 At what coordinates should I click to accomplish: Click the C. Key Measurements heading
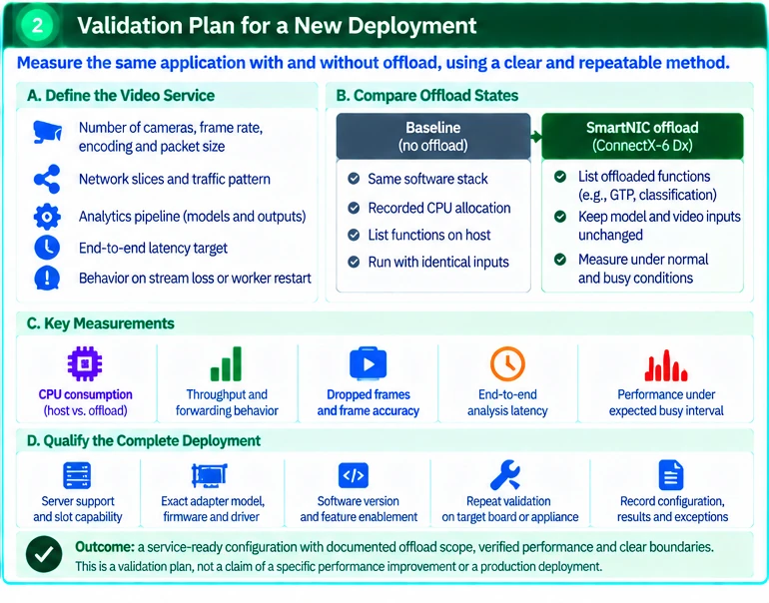point(101,323)
